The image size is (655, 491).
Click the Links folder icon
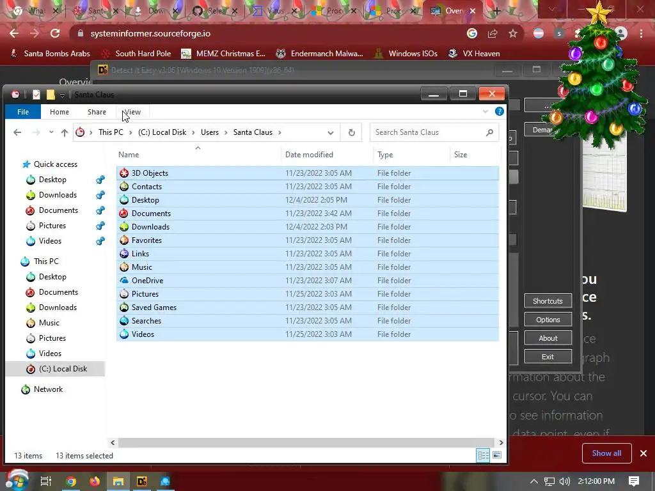(x=124, y=253)
